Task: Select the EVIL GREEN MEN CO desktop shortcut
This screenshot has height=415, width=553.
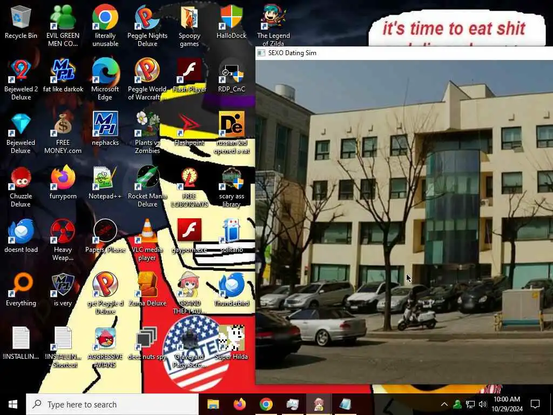Action: point(63,25)
